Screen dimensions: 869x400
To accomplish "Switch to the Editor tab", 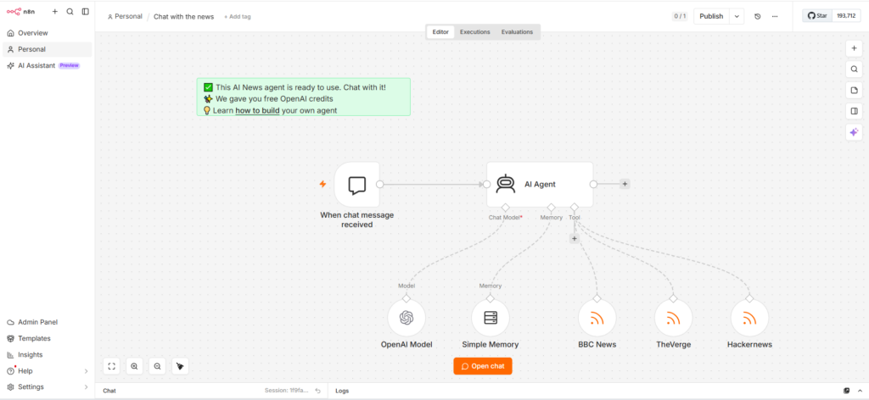I will pyautogui.click(x=440, y=32).
